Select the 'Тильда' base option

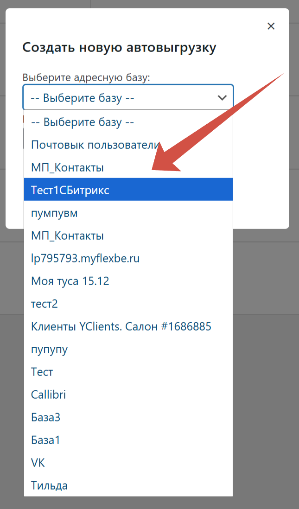pos(49,486)
